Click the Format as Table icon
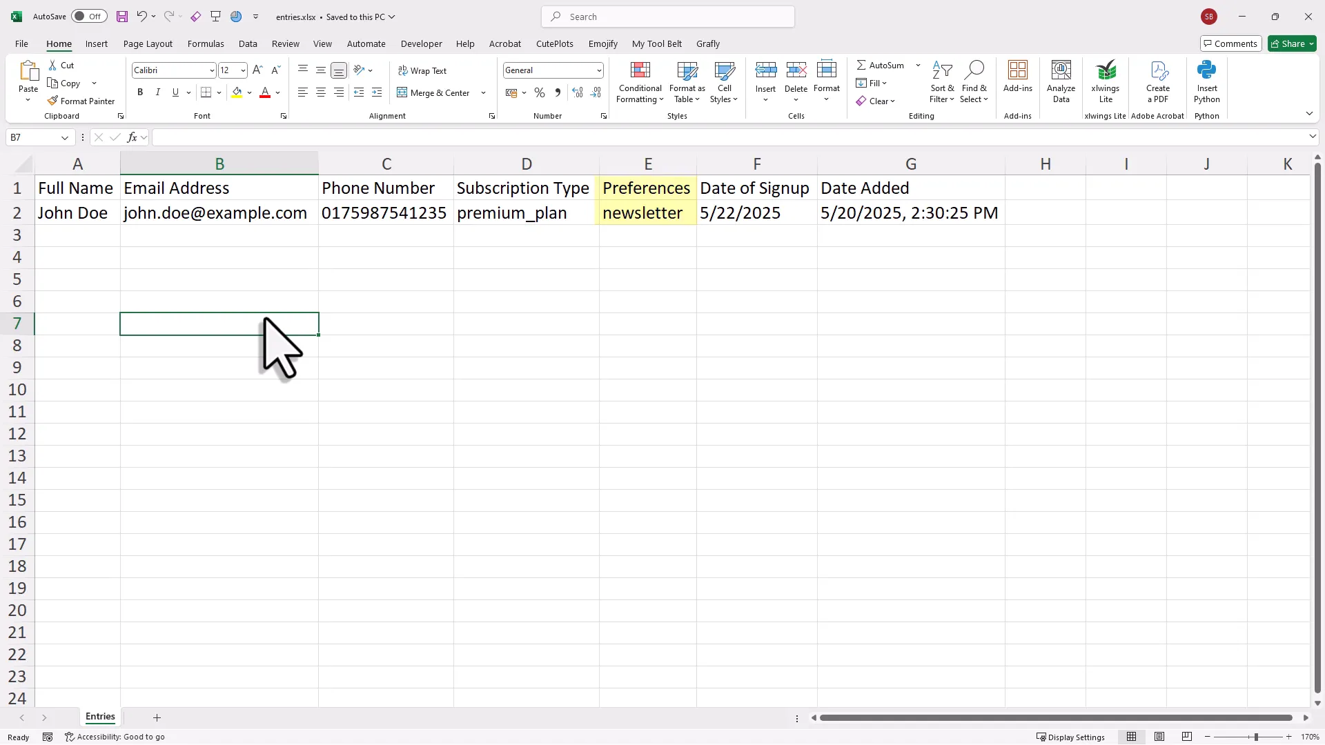 pos(687,70)
